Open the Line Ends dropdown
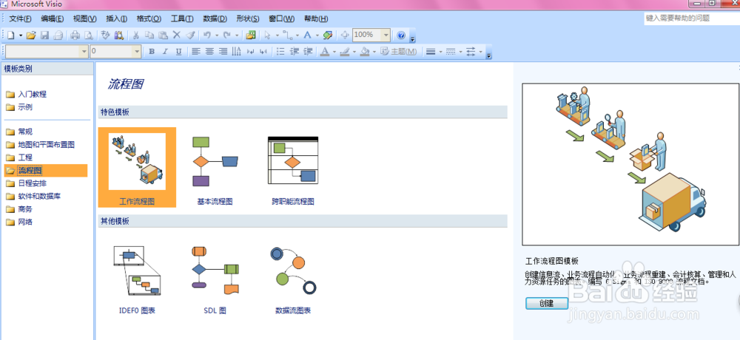This screenshot has width=740, height=340. point(480,52)
